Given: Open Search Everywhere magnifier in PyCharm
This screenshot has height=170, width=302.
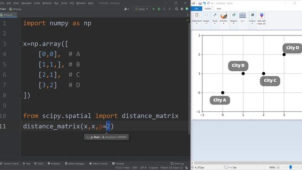Looking at the screenshot, I should tap(176, 9).
